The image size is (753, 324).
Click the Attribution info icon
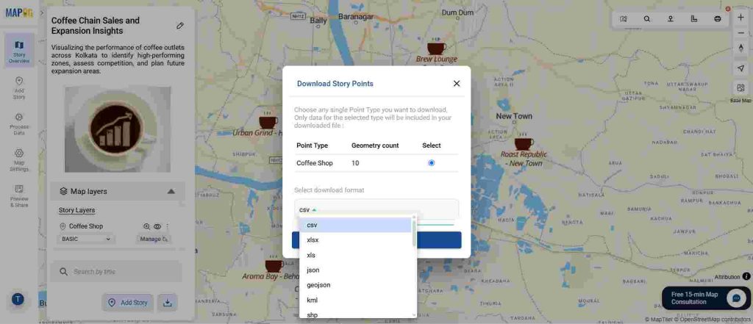(x=746, y=276)
